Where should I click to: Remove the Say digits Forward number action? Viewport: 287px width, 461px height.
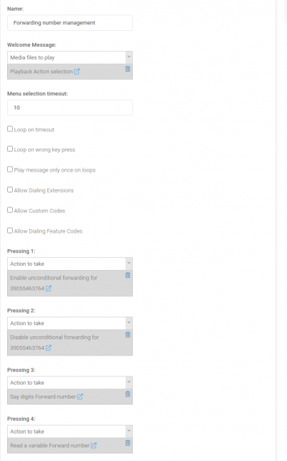(x=128, y=394)
